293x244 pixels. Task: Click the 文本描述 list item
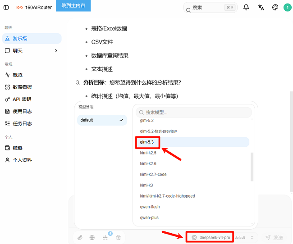pos(102,69)
